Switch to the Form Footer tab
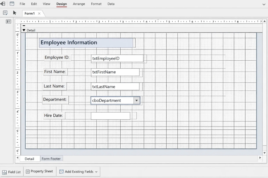The image size is (268, 178). tap(51, 159)
